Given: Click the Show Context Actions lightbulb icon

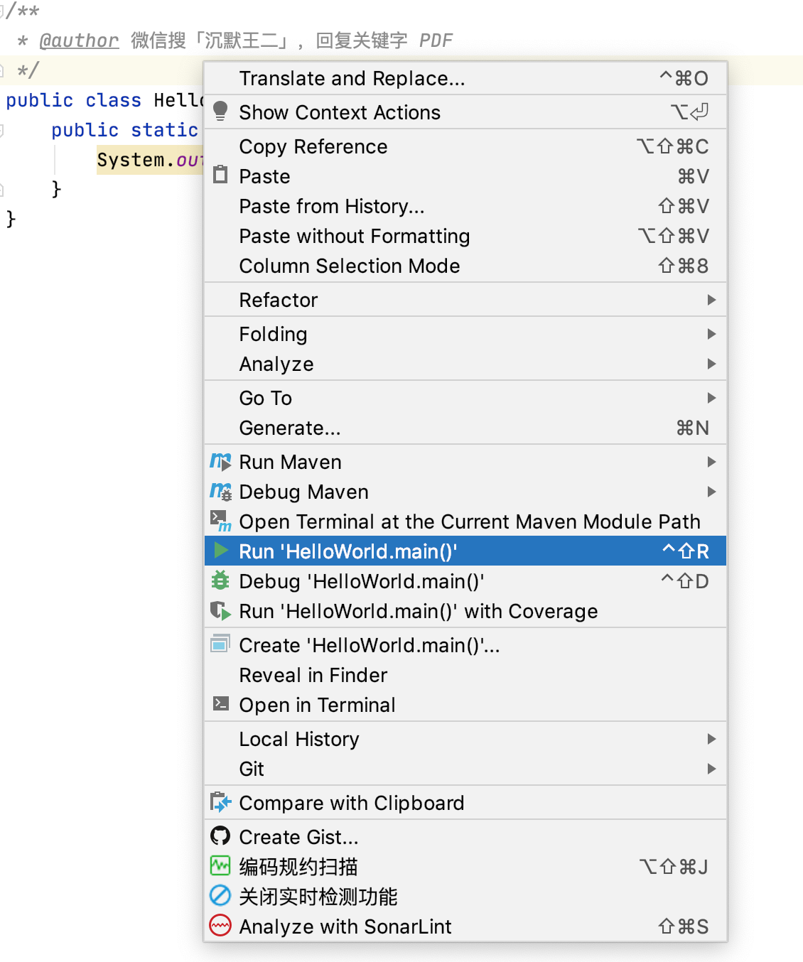Looking at the screenshot, I should pyautogui.click(x=220, y=112).
